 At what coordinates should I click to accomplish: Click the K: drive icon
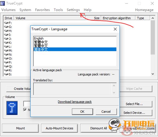coord(6,42)
